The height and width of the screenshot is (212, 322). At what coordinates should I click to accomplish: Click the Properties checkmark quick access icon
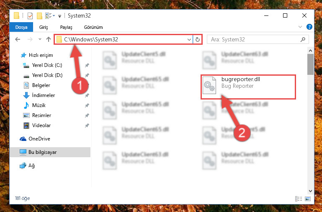[x=30, y=16]
